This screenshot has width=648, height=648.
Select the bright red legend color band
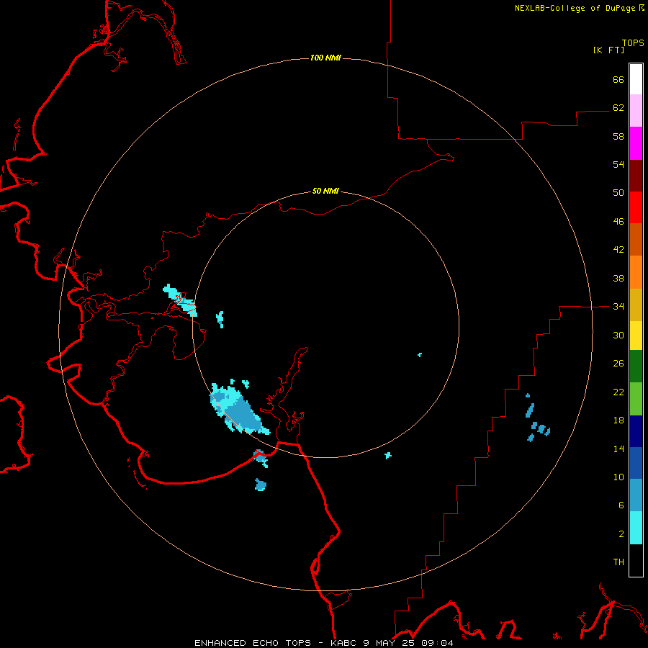point(636,207)
